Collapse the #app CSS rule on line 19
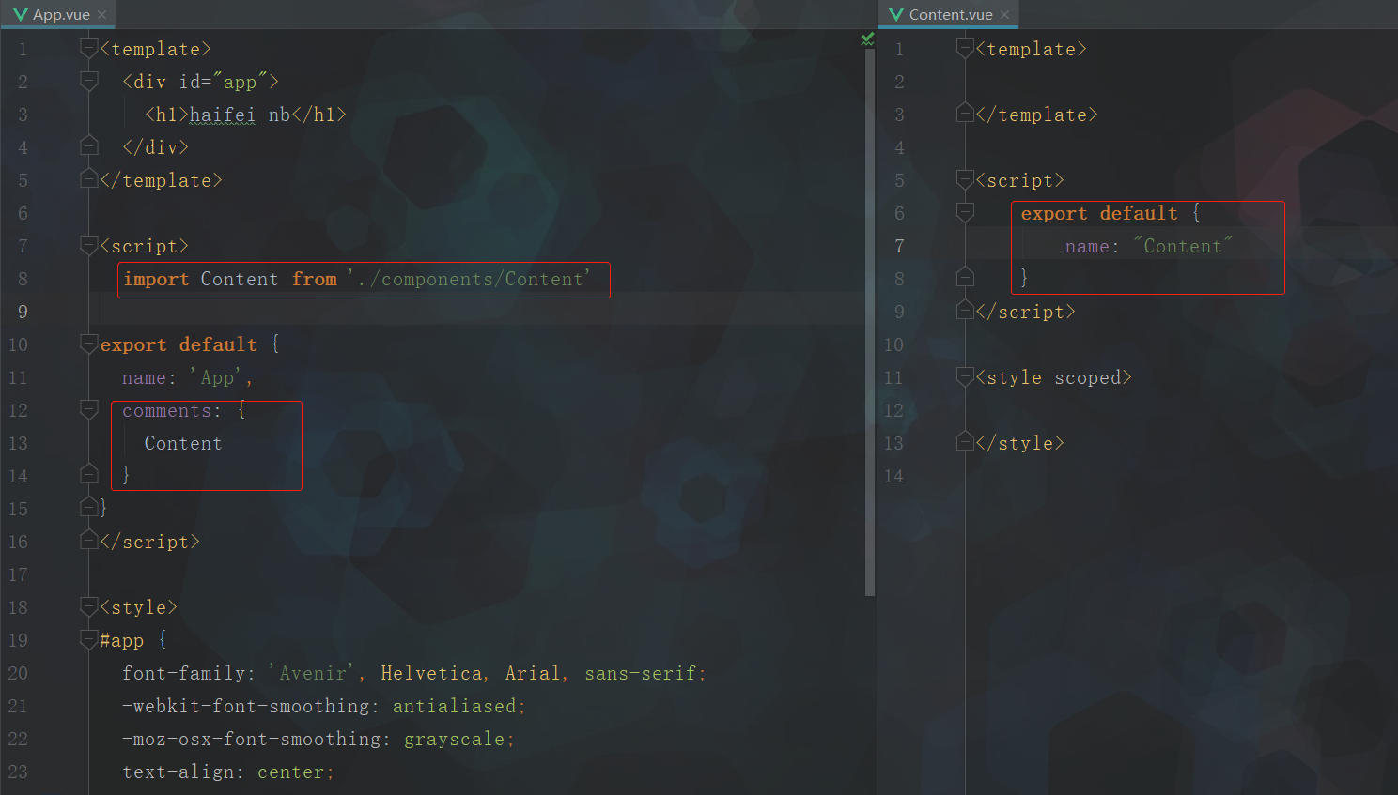The width and height of the screenshot is (1398, 795). click(x=89, y=639)
